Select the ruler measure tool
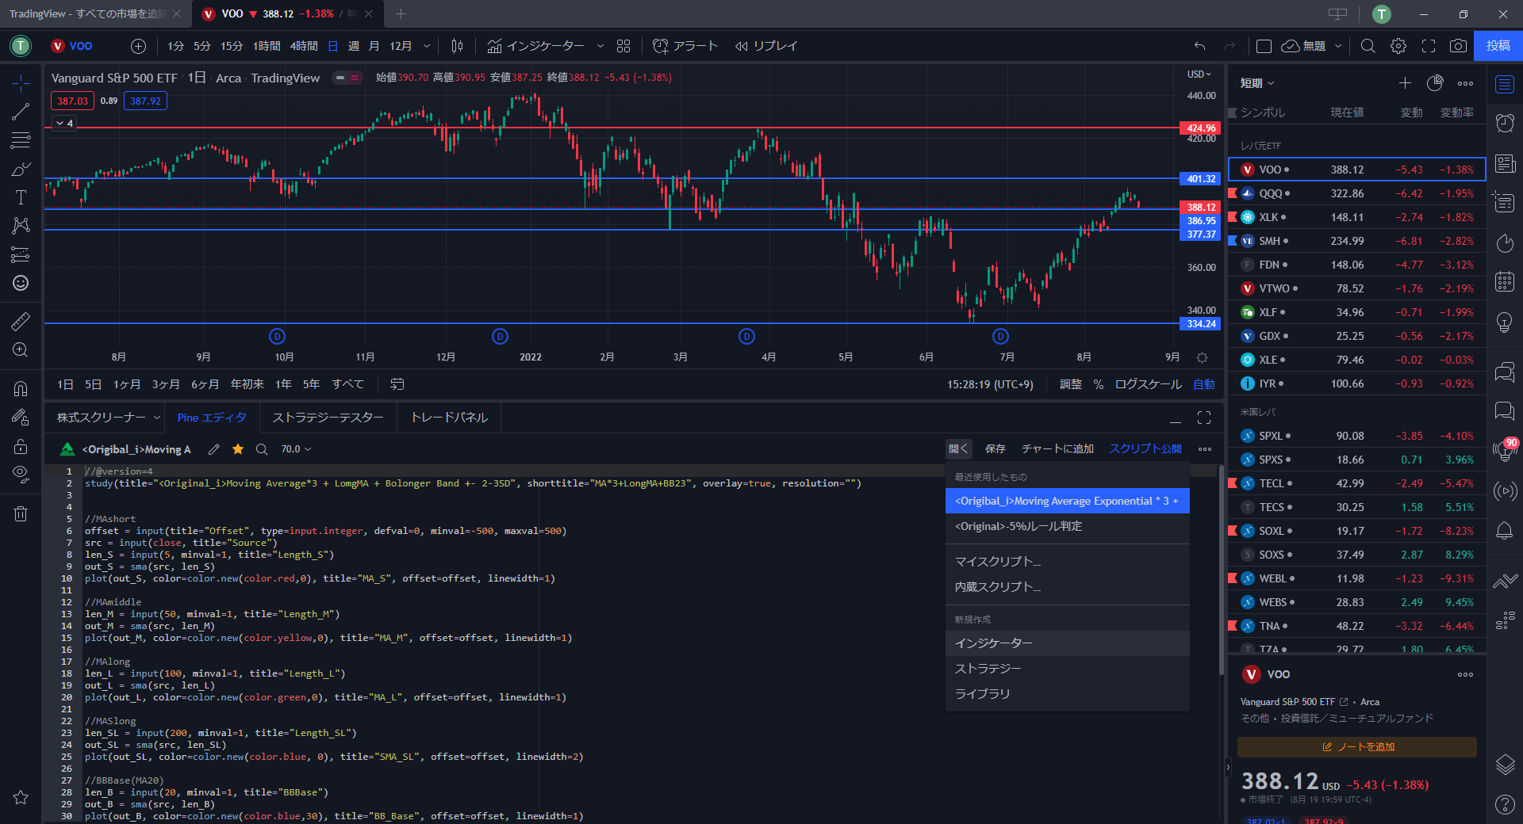The height and width of the screenshot is (824, 1523). [x=21, y=321]
